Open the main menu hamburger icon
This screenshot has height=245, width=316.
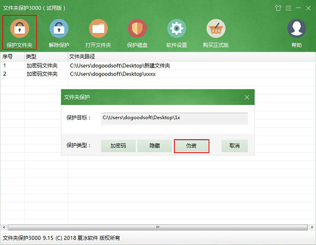coord(289,8)
